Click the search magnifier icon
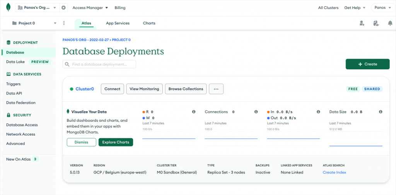The image size is (396, 195). [x=67, y=64]
